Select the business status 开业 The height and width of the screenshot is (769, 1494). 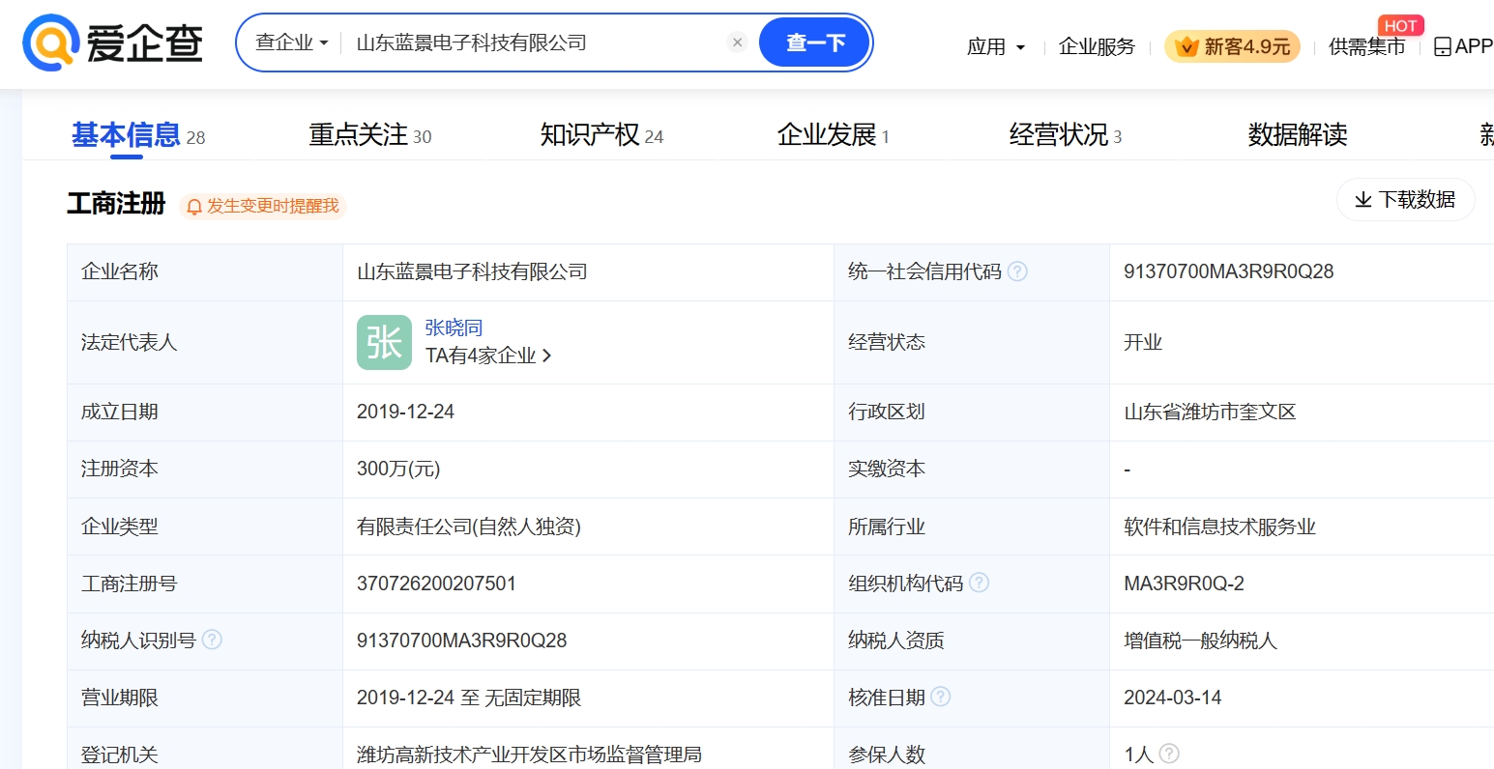click(x=1142, y=343)
